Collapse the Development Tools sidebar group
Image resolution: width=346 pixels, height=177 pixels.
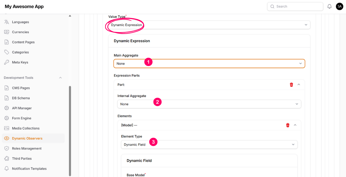point(60,78)
